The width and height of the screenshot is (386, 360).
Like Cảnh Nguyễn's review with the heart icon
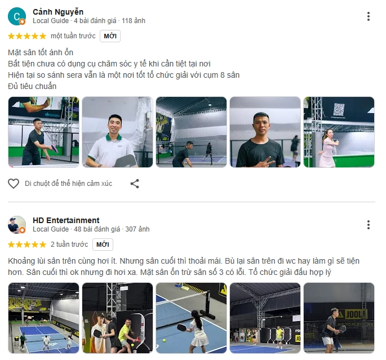[x=14, y=184]
